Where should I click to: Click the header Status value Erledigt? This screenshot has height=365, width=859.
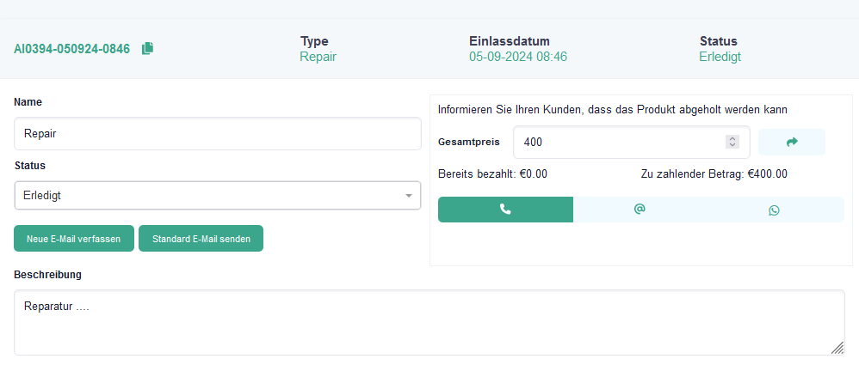(x=720, y=57)
